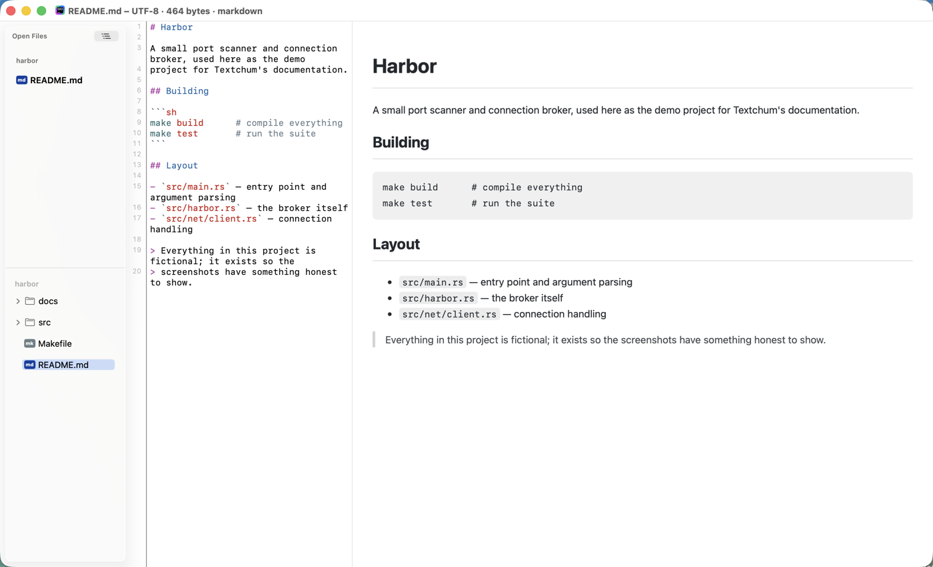933x567 pixels.
Task: Click the "# Harbor" line in the source editor
Action: pyautogui.click(x=171, y=27)
